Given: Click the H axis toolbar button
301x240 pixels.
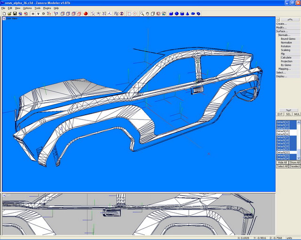Looking at the screenshot, I should tap(33, 14).
